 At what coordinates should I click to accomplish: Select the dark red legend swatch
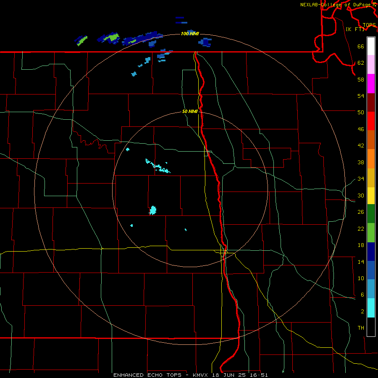[371, 102]
